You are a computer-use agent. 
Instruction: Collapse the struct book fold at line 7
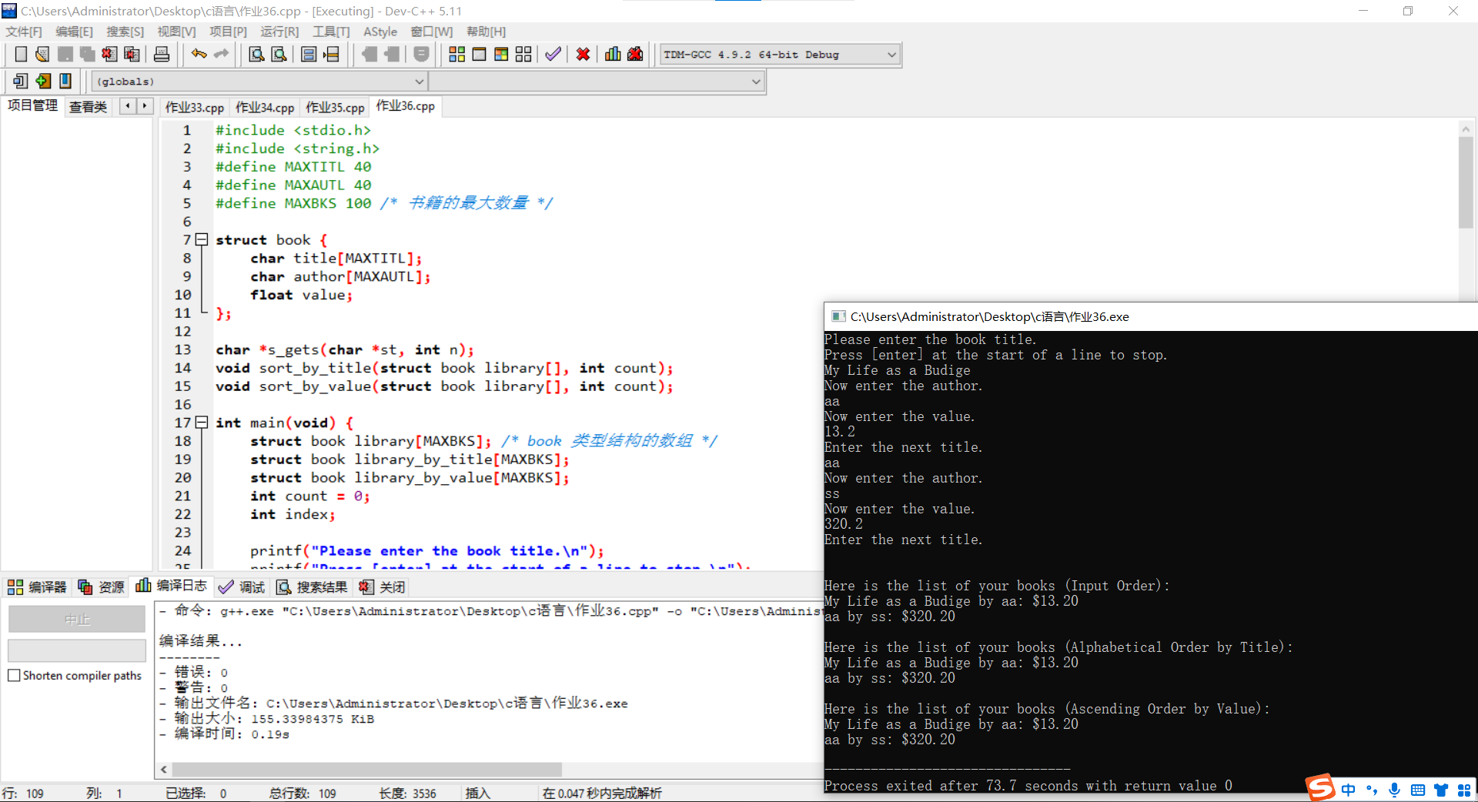[x=202, y=239]
